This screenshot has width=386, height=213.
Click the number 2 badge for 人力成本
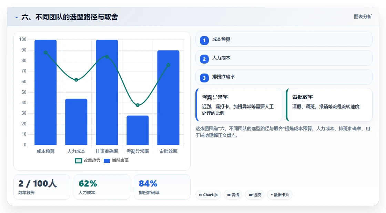point(204,59)
